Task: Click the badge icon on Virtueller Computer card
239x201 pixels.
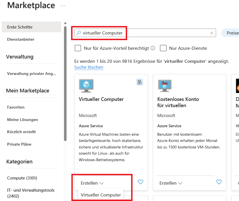Action: (x=140, y=82)
